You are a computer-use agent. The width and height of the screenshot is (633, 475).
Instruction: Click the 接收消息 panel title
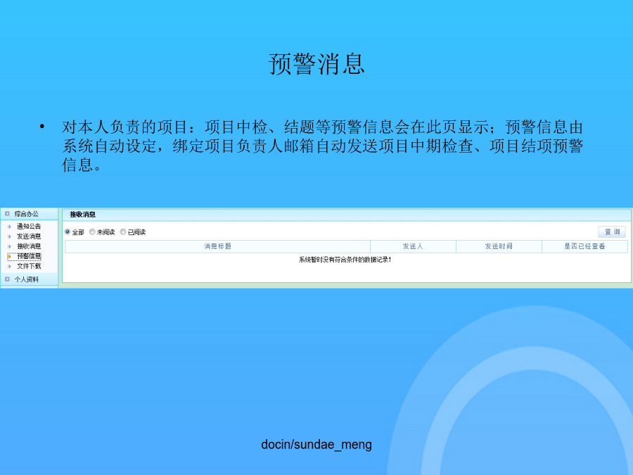tap(82, 215)
